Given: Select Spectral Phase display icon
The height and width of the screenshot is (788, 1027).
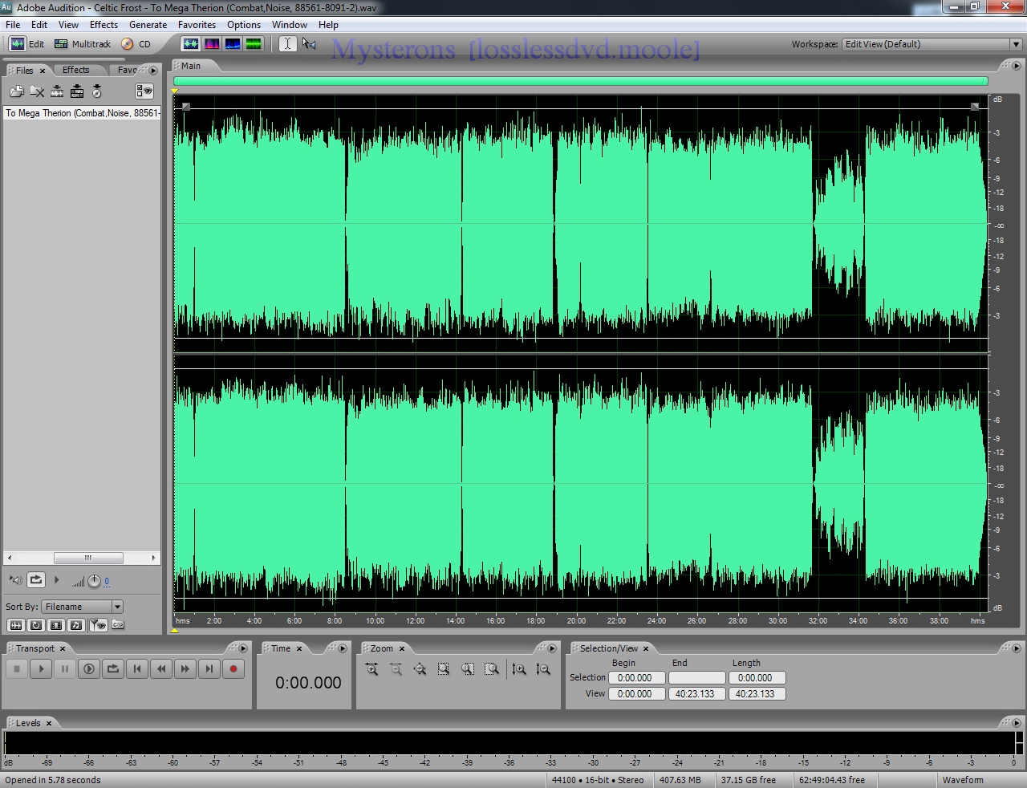Looking at the screenshot, I should [x=254, y=44].
